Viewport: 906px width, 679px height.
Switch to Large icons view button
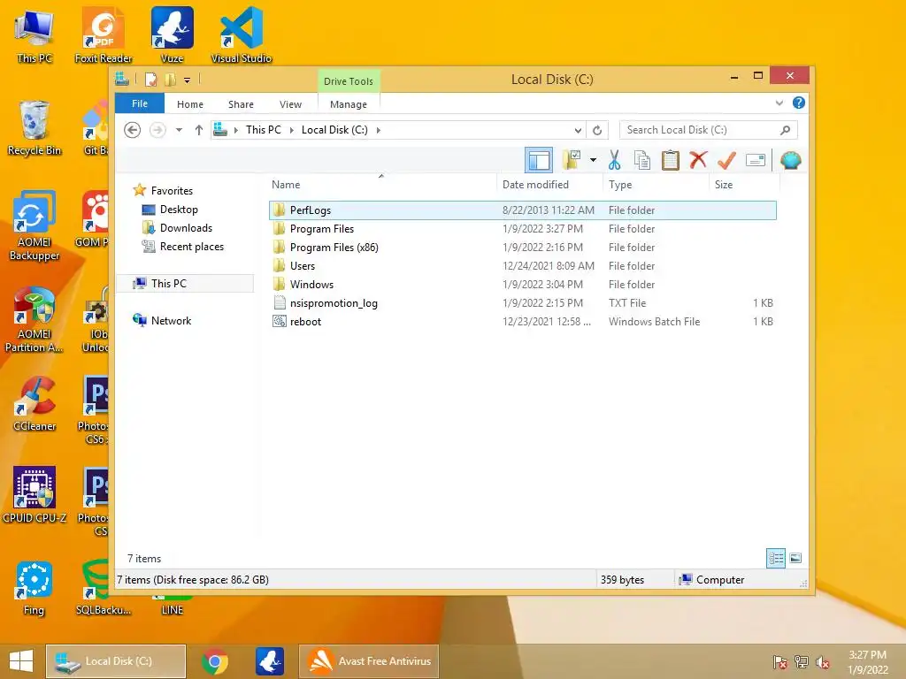795,558
